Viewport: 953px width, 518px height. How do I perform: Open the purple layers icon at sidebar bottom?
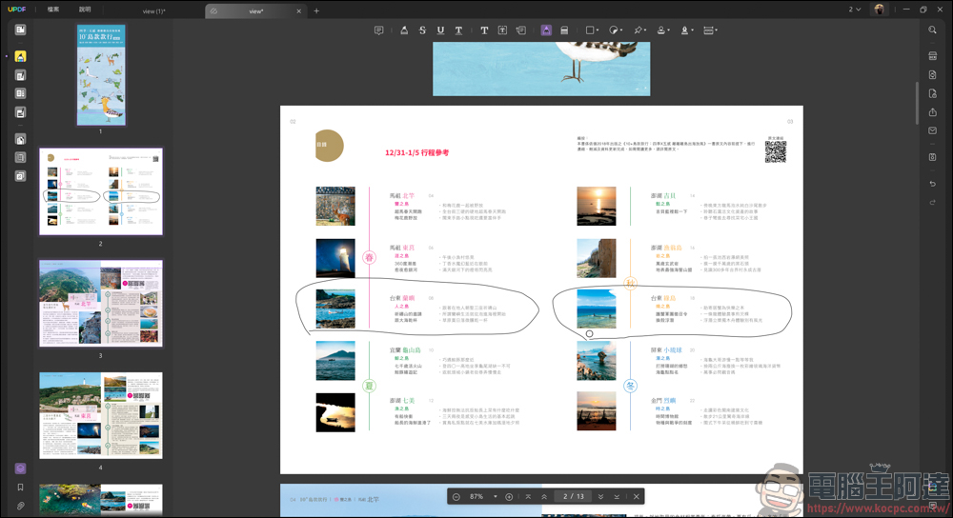[x=20, y=468]
